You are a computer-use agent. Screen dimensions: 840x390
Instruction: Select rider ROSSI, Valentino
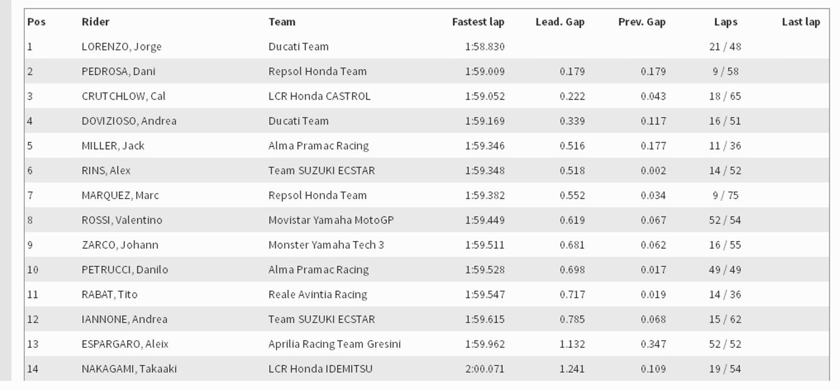pyautogui.click(x=122, y=220)
